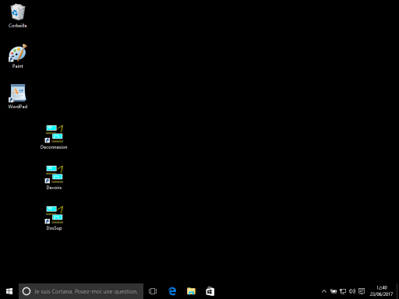Open the Action Center notifications icon
This screenshot has height=299, width=399.
362,291
